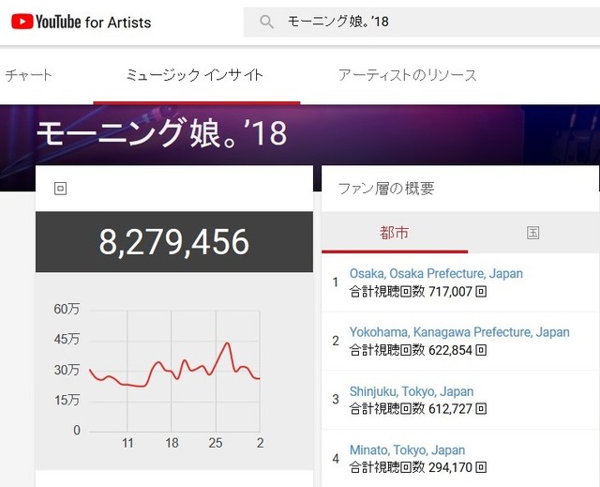Screen dimensions: 600x487
Task: Click the 8,279,456 total views banner
Action: tap(174, 242)
